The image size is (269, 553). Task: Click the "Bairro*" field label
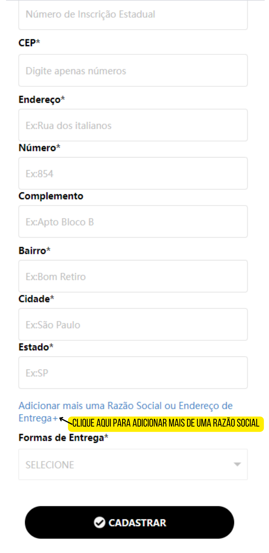(x=34, y=251)
